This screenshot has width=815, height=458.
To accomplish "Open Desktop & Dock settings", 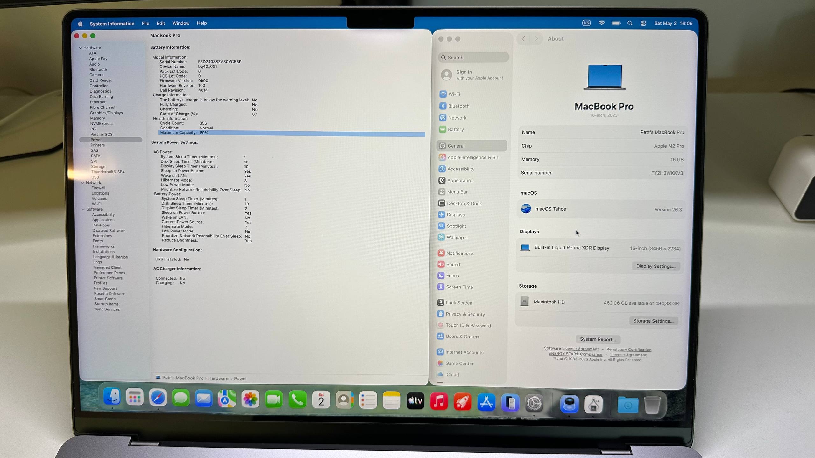I will pyautogui.click(x=460, y=203).
